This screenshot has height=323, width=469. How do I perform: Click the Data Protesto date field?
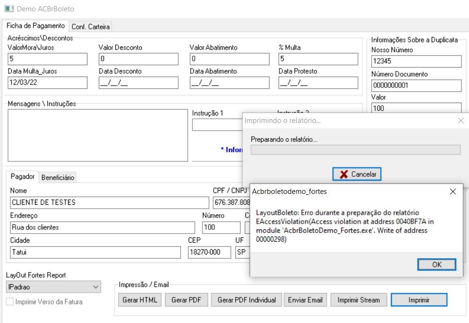[x=318, y=83]
